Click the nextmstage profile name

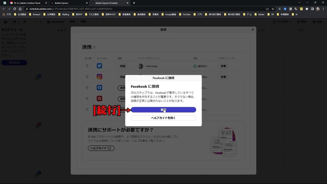pyautogui.click(x=152, y=66)
